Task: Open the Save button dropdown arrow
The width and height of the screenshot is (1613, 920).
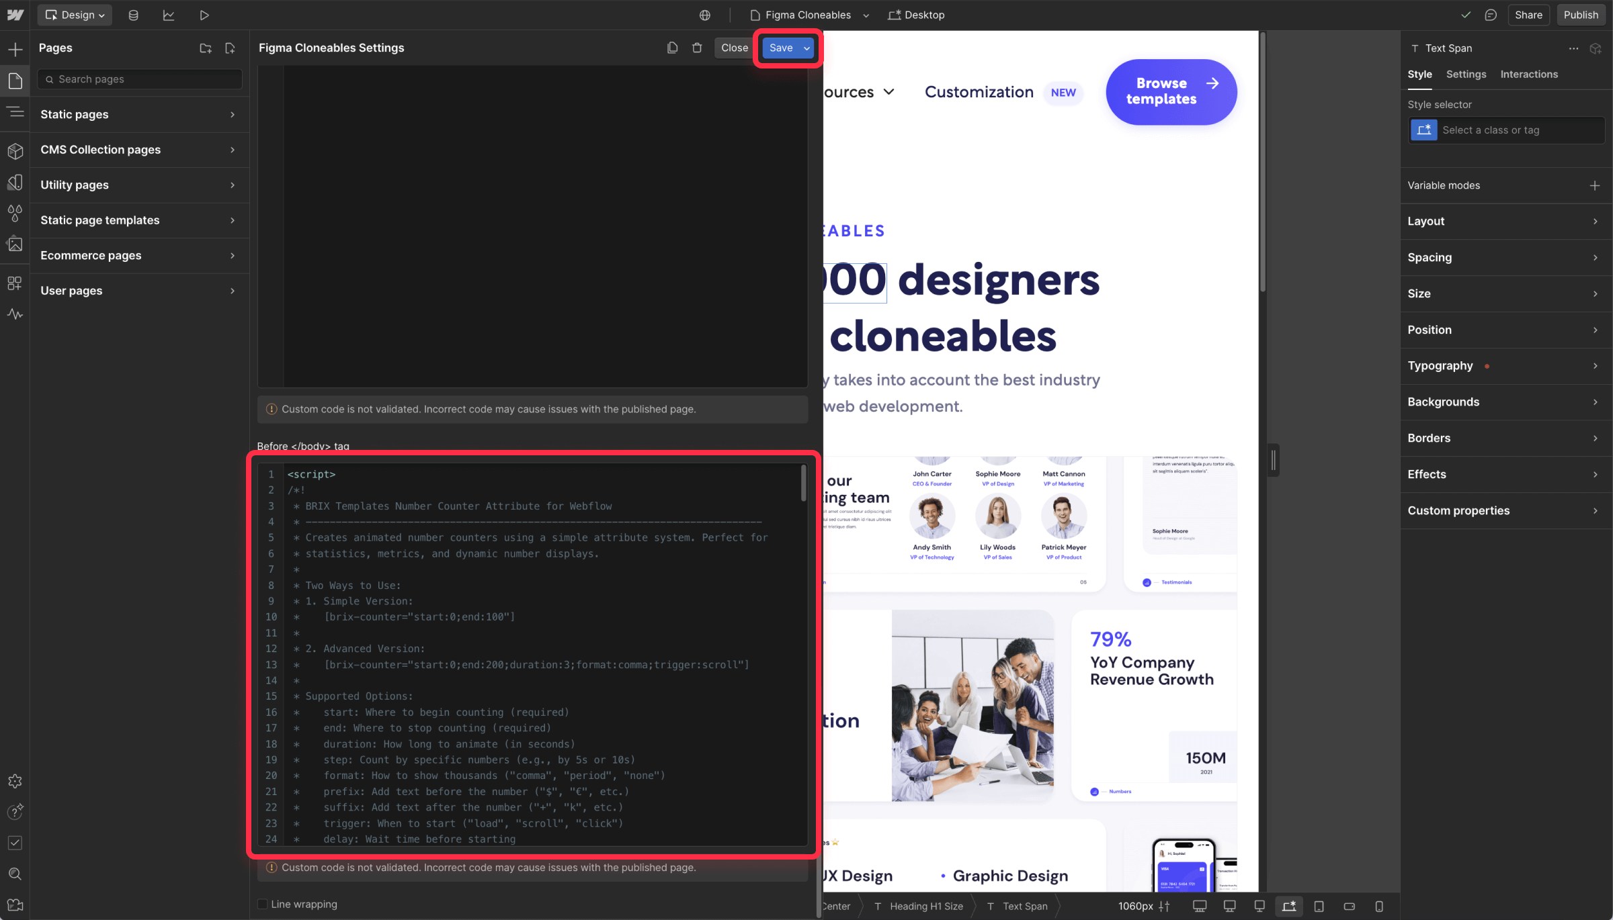Action: (806, 48)
